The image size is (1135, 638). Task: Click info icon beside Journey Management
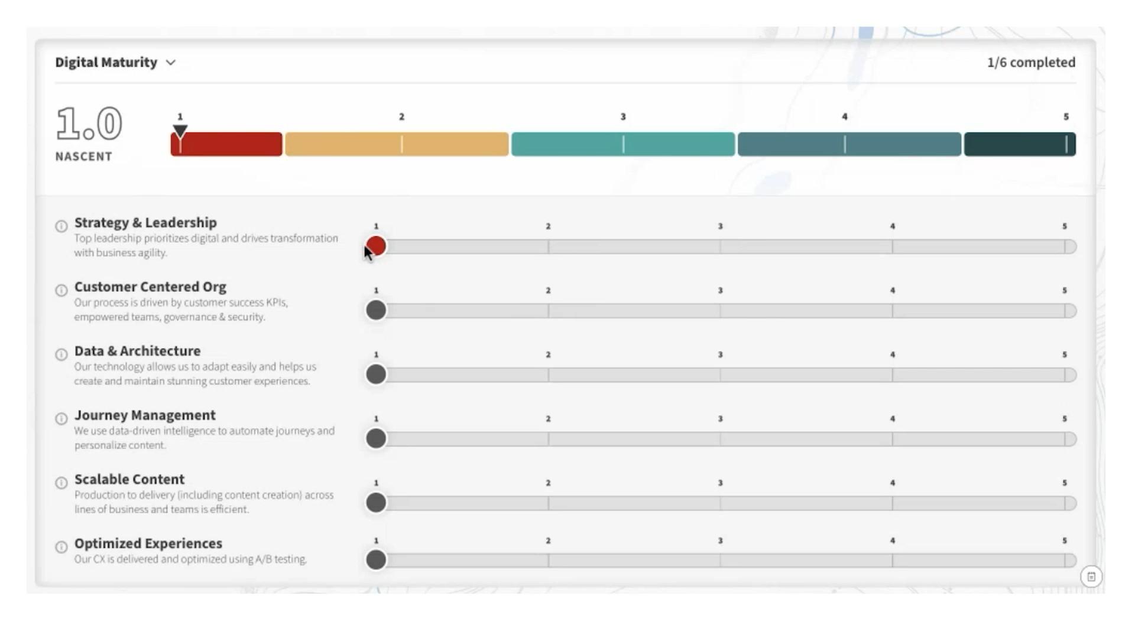(x=61, y=419)
